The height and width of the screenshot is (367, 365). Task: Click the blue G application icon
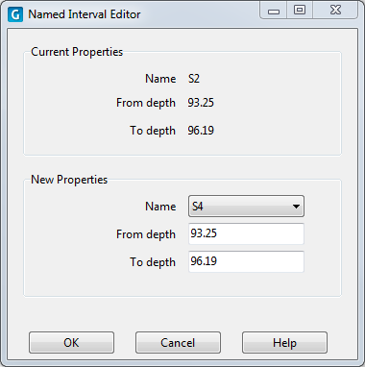pyautogui.click(x=15, y=14)
